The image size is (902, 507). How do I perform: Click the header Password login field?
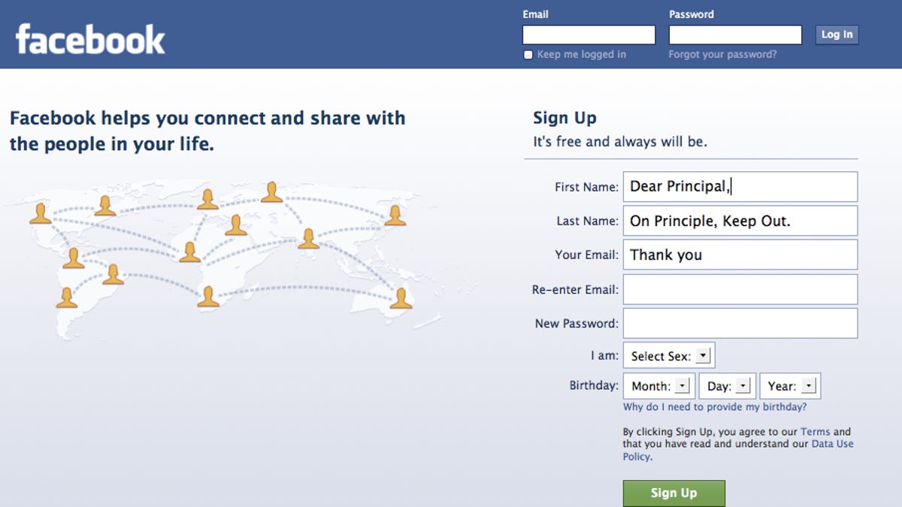735,35
